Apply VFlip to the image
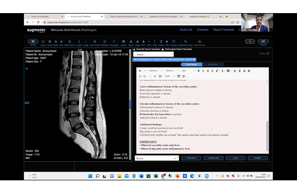Viewport: 297px width, 193px height. [155, 43]
